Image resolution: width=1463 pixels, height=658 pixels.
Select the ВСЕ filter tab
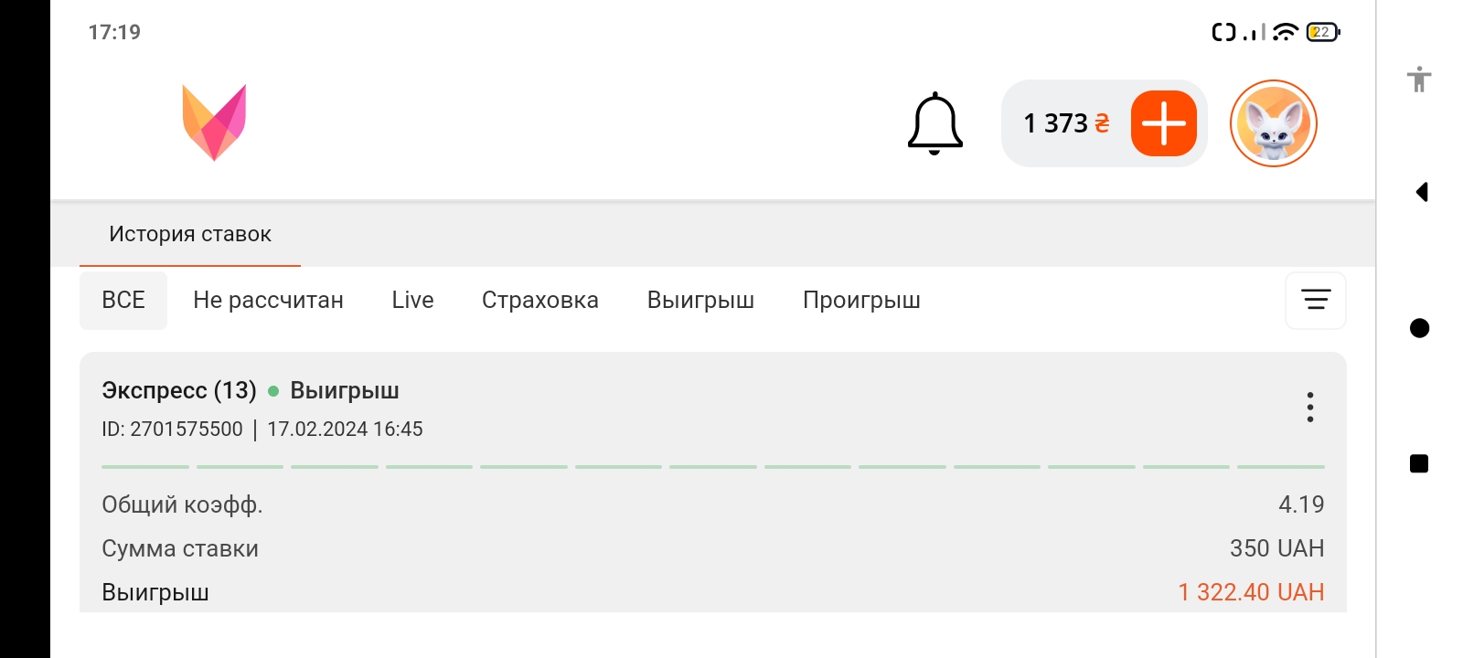[123, 300]
